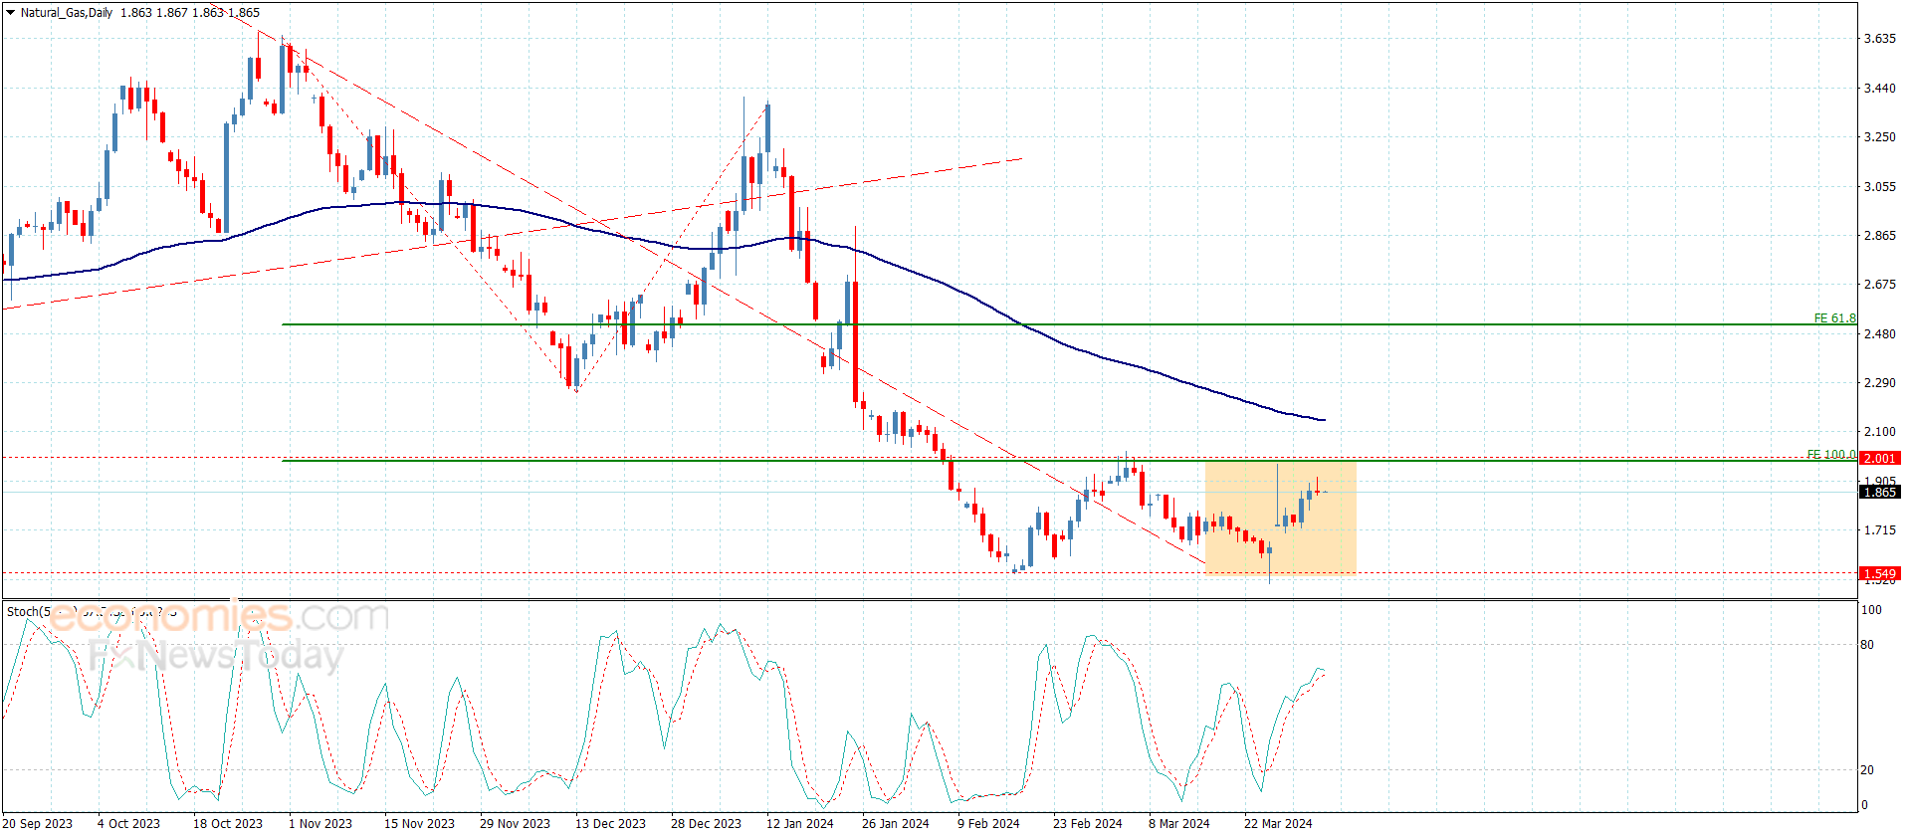The height and width of the screenshot is (836, 1907).
Task: Click the dropdown arrow beside Natural_Gas,Daily
Action: coord(10,13)
